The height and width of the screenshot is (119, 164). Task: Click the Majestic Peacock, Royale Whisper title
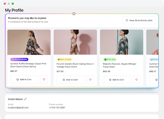(119, 65)
